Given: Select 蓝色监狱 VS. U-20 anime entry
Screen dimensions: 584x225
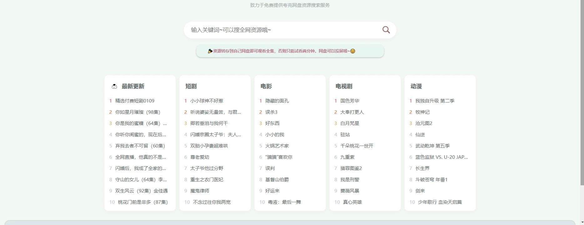Looking at the screenshot, I should coord(442,157).
